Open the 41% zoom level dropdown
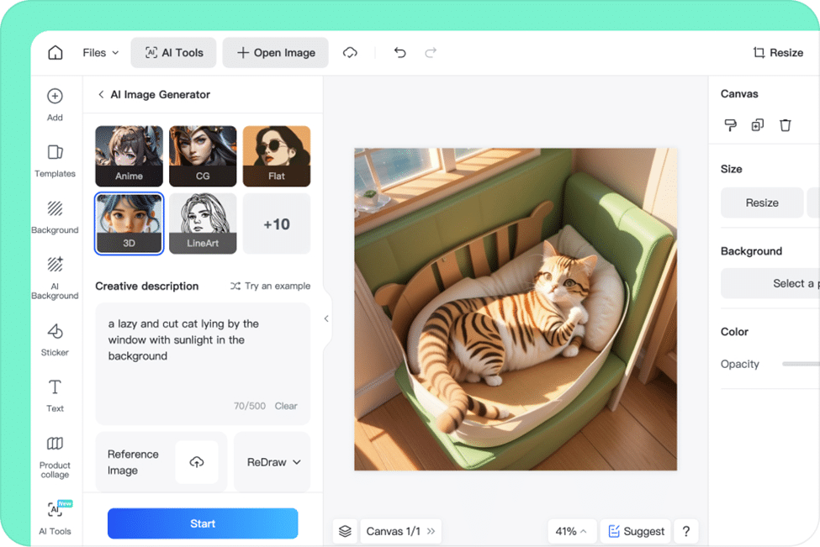Viewport: 820px width, 547px height. tap(572, 531)
